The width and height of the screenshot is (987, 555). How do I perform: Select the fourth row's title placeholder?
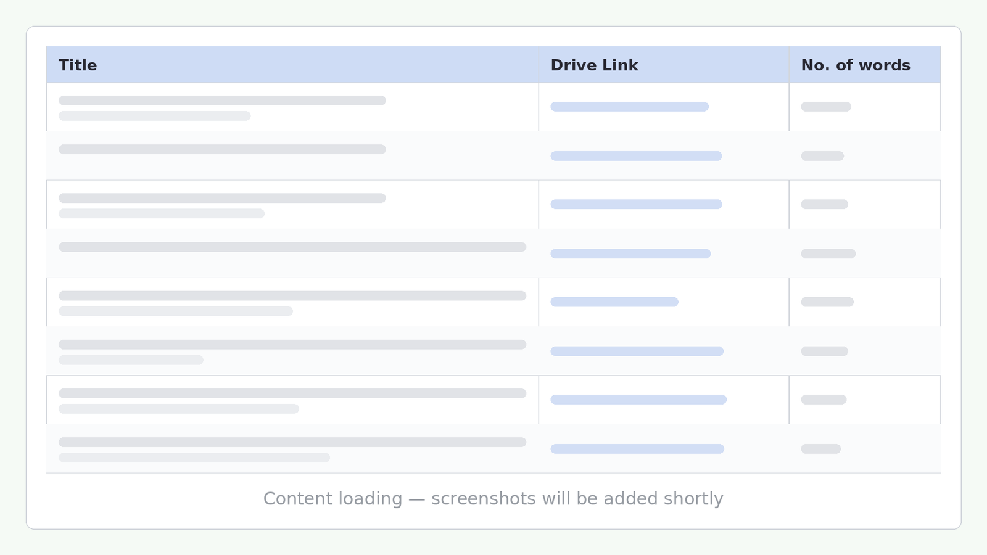pyautogui.click(x=292, y=247)
